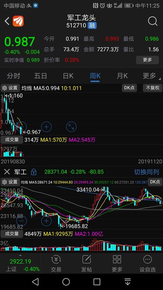Tap the 军工龙头 title
163x290 pixels.
coord(81,18)
